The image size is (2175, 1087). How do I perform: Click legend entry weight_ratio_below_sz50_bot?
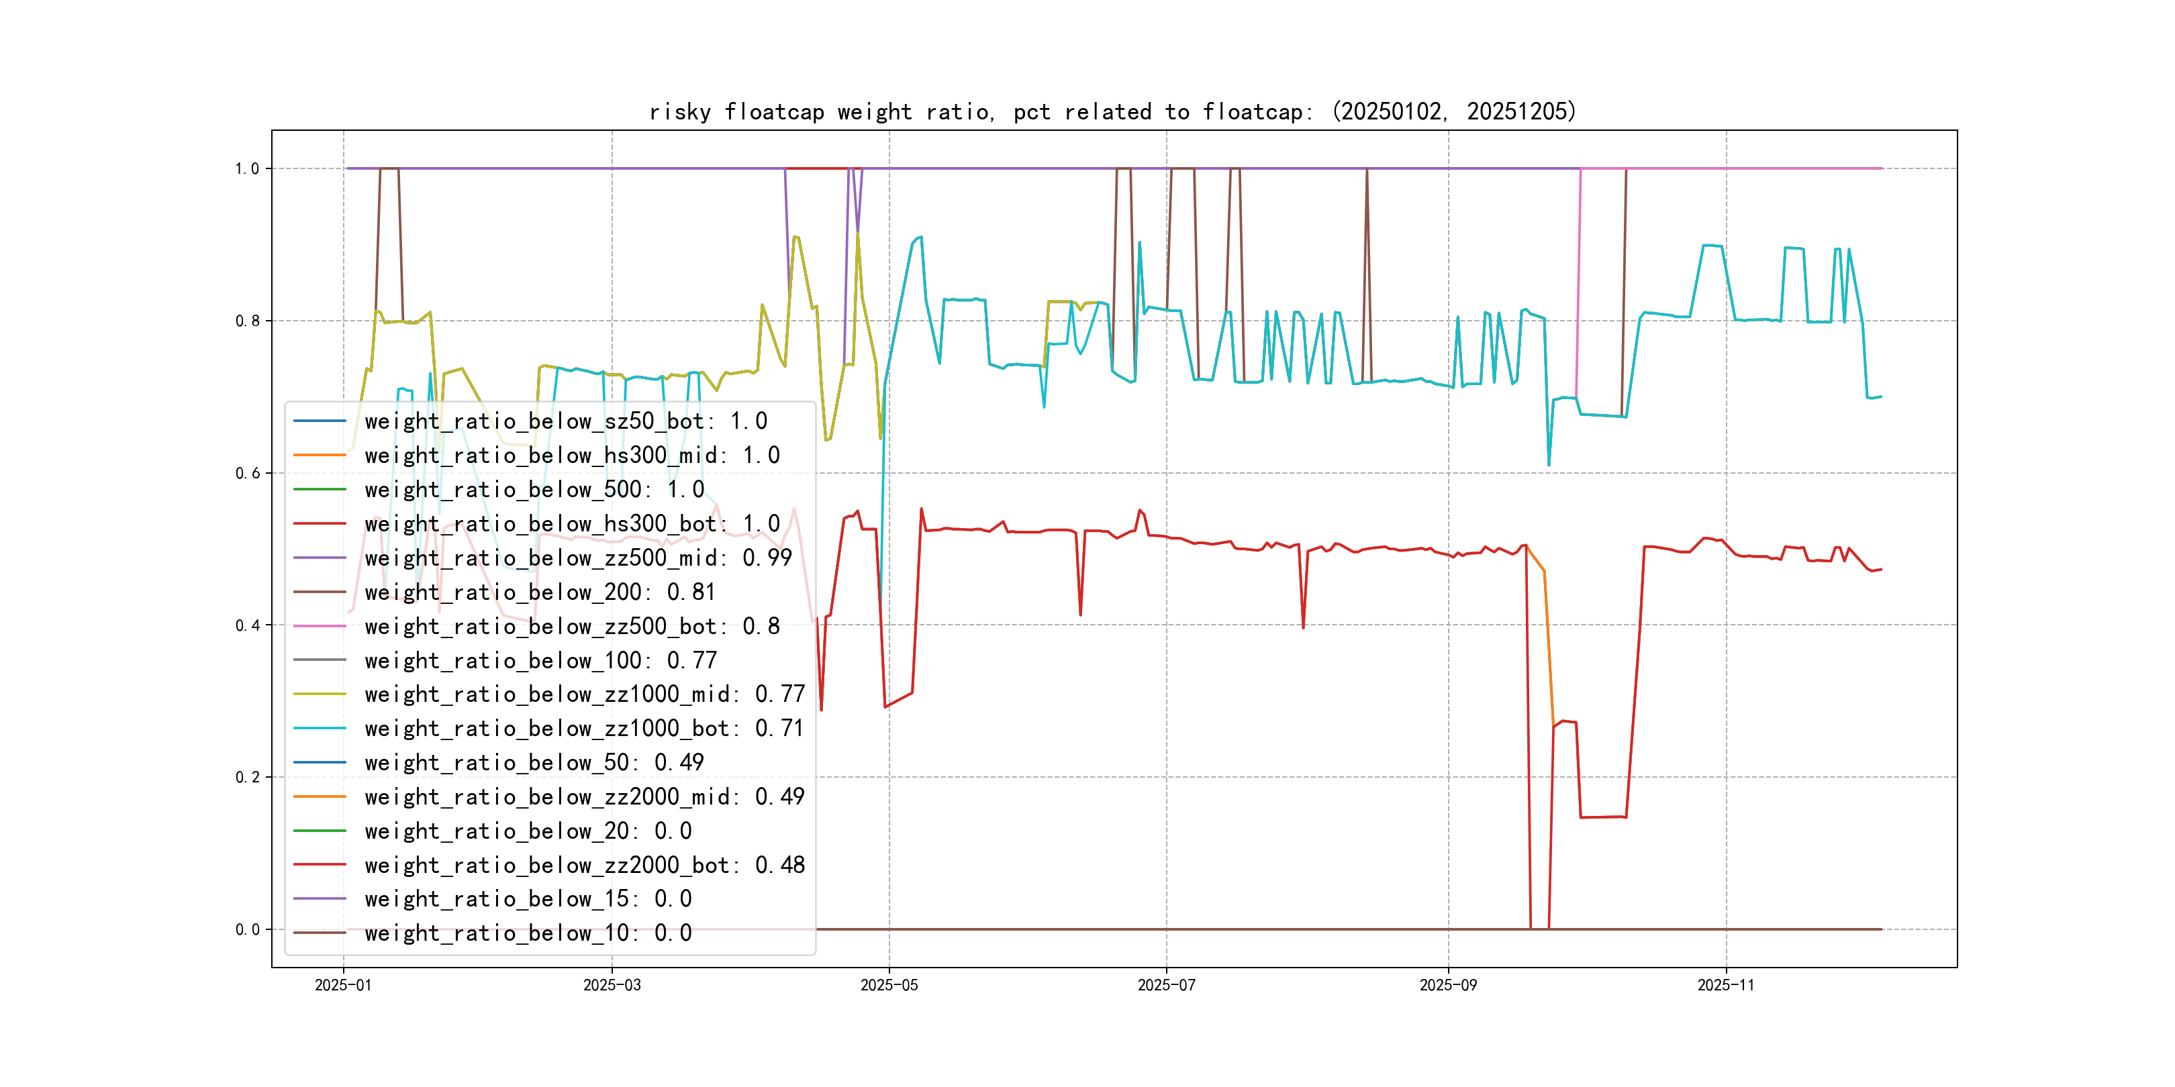point(566,421)
